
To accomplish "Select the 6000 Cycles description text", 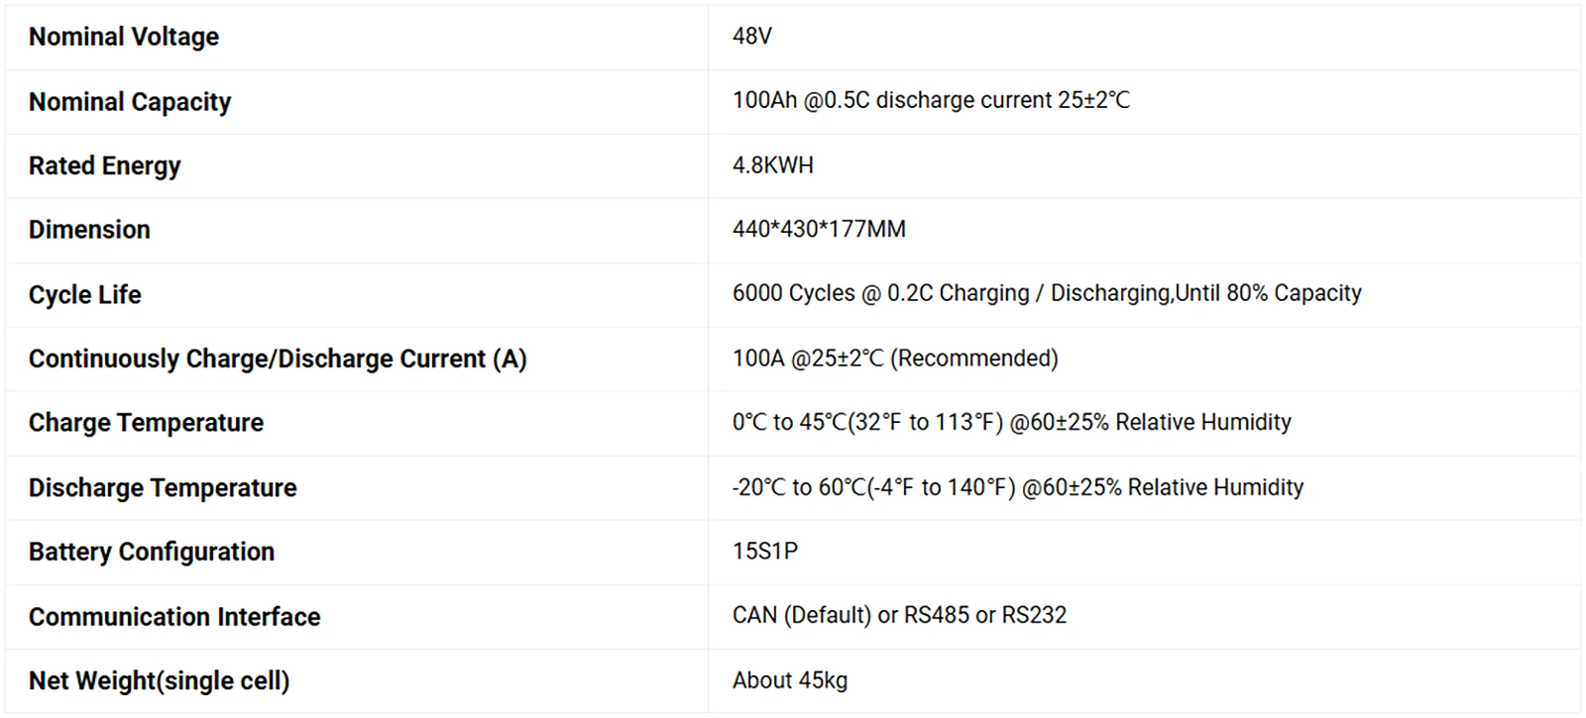I will (1047, 294).
